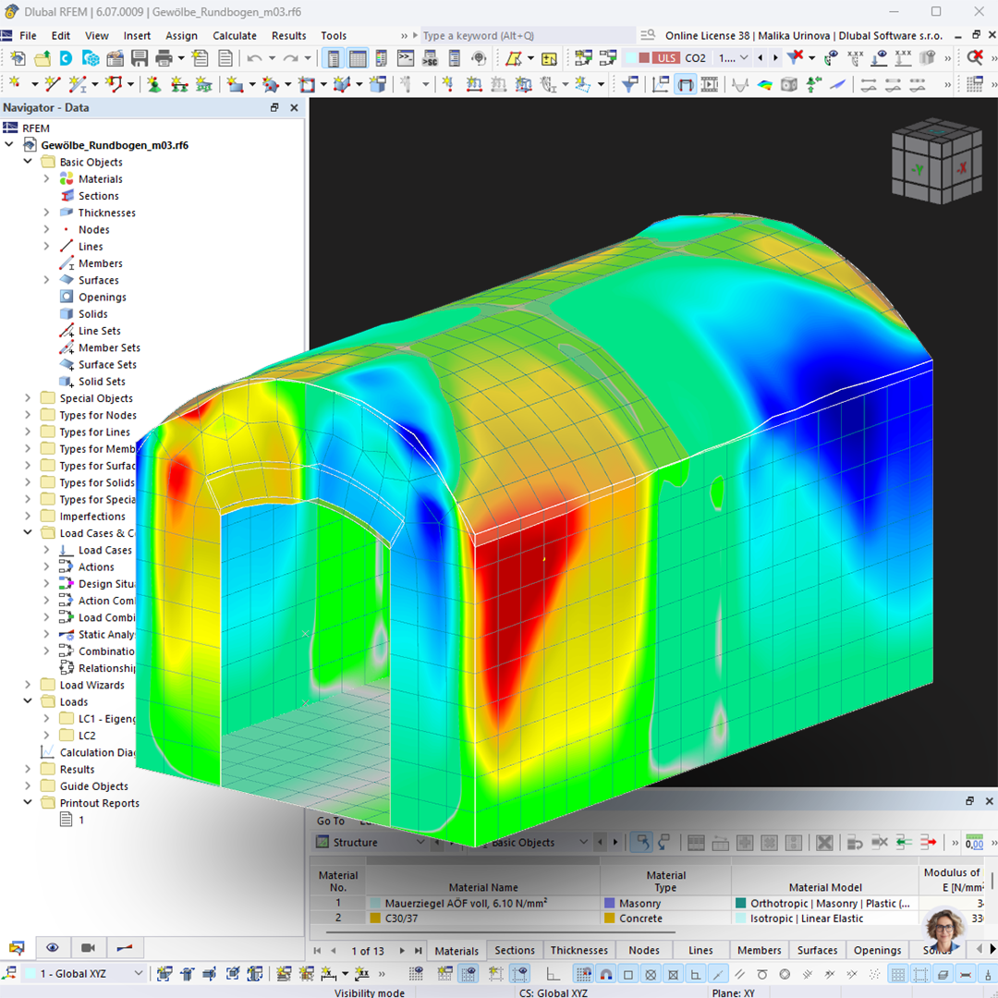Select the ULS design situation icon
This screenshot has width=998, height=998.
pos(672,57)
